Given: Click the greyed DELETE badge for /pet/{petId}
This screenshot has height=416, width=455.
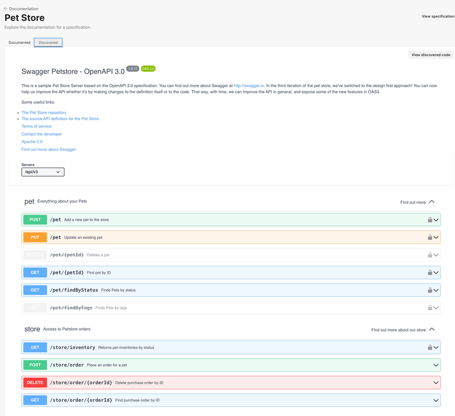Looking at the screenshot, I should point(35,255).
